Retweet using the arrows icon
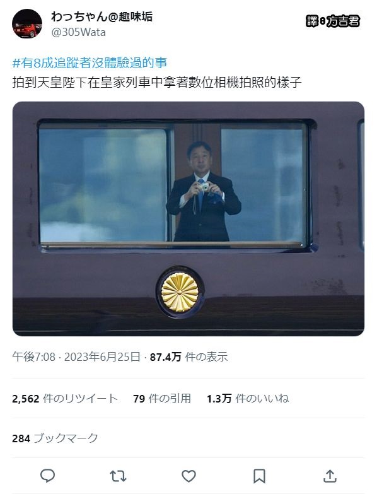This screenshot has width=377, height=494. pos(118,476)
